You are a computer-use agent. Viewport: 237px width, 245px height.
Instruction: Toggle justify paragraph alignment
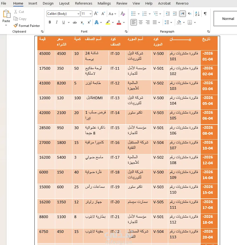[x=155, y=22]
